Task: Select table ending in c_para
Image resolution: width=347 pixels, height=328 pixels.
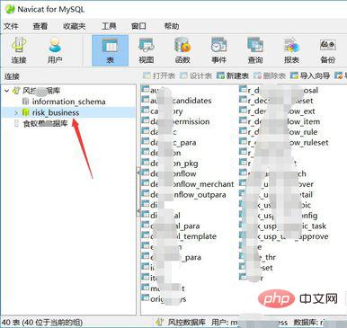Action: 173,143
